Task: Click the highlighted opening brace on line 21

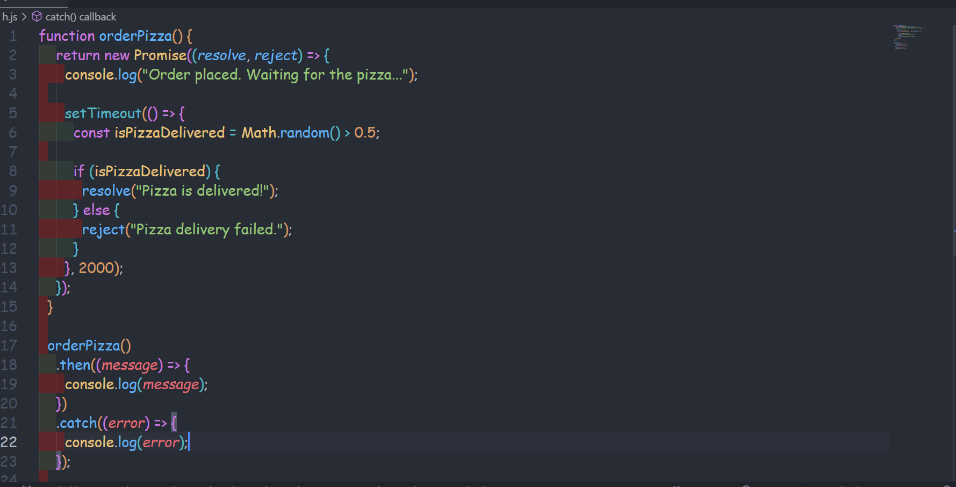Action: [x=174, y=423]
